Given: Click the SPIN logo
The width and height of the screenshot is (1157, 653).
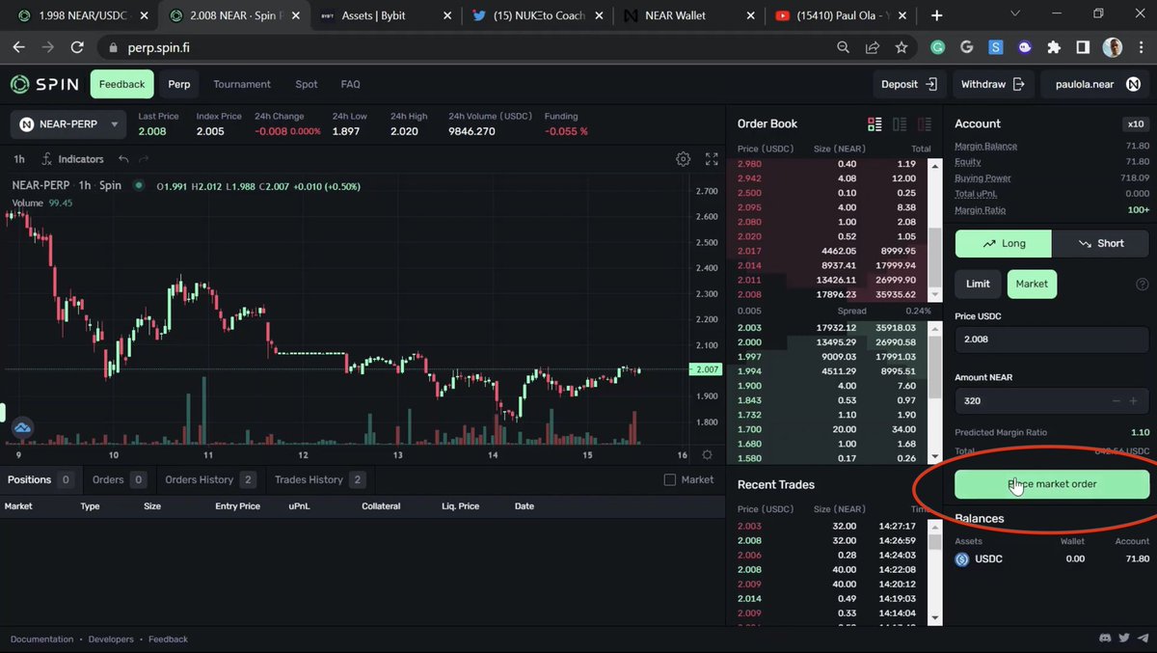Looking at the screenshot, I should point(44,84).
